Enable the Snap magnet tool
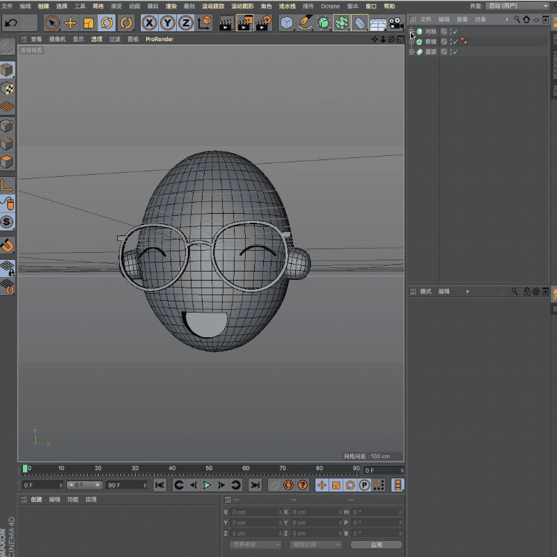Image resolution: width=557 pixels, height=557 pixels. pos(7,245)
